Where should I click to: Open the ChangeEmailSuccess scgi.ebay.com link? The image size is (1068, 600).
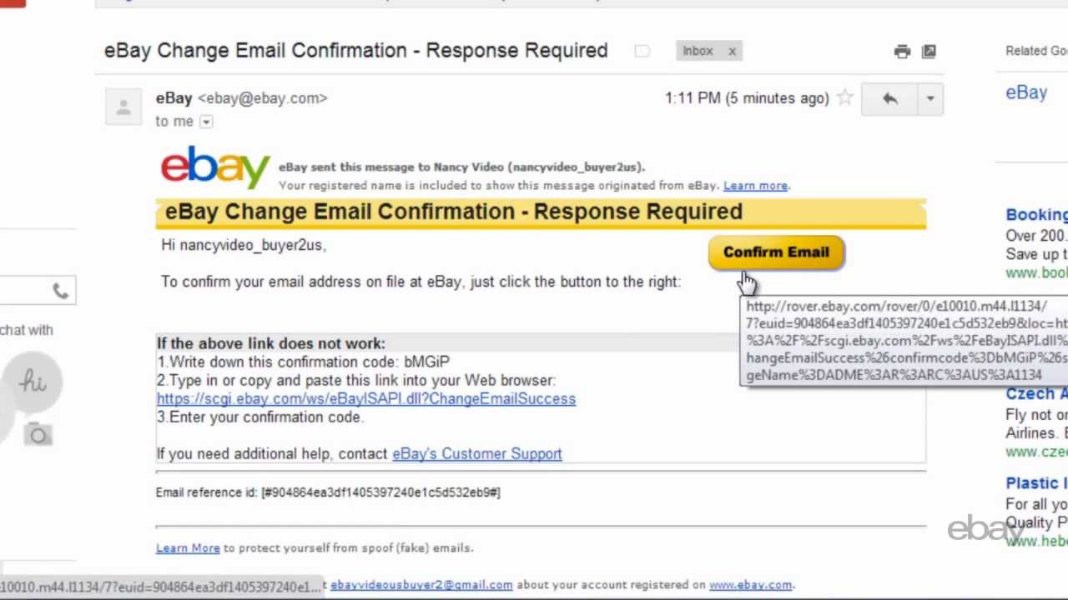coord(365,398)
